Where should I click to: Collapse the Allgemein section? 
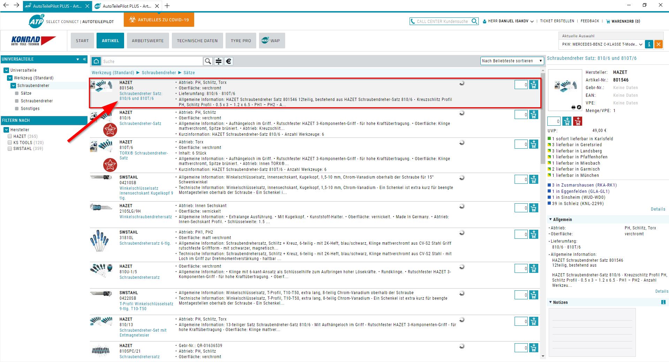pos(550,220)
